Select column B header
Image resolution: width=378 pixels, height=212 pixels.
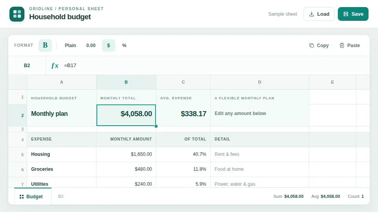(x=126, y=82)
